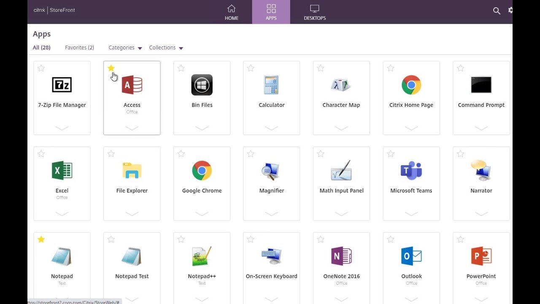Click the On-Screen Keyboard label
This screenshot has height=304, width=540.
272,276
